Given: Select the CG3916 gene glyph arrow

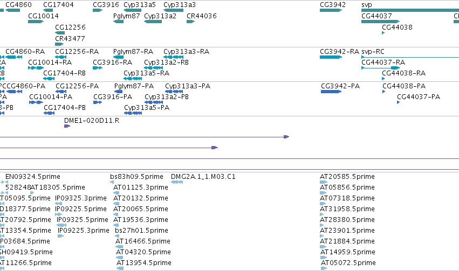Looking at the screenshot, I should point(98,10).
